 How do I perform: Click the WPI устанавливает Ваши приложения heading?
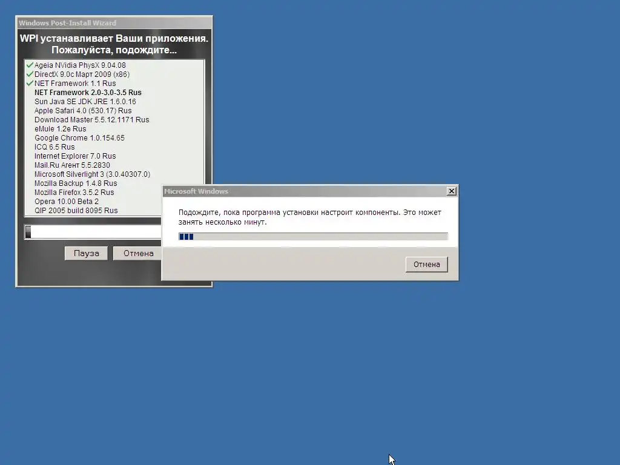(114, 44)
